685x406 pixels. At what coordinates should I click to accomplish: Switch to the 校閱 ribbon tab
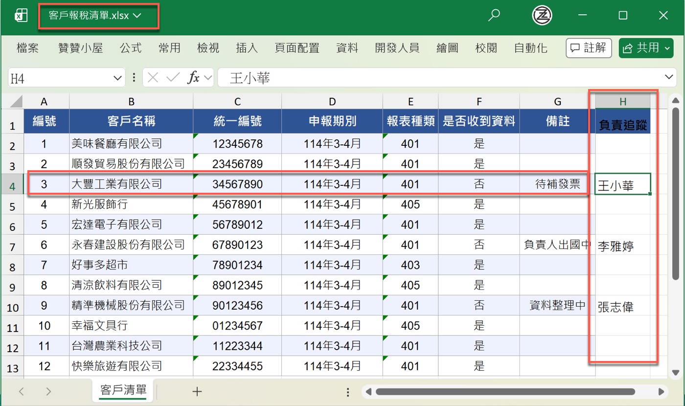point(486,48)
